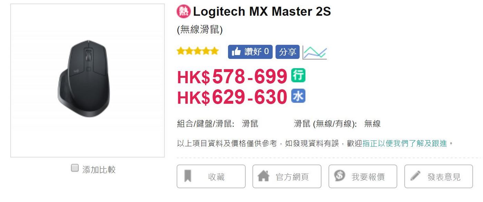The width and height of the screenshot is (483, 202).
Task: Click the five-star rating
Action: pos(198,51)
